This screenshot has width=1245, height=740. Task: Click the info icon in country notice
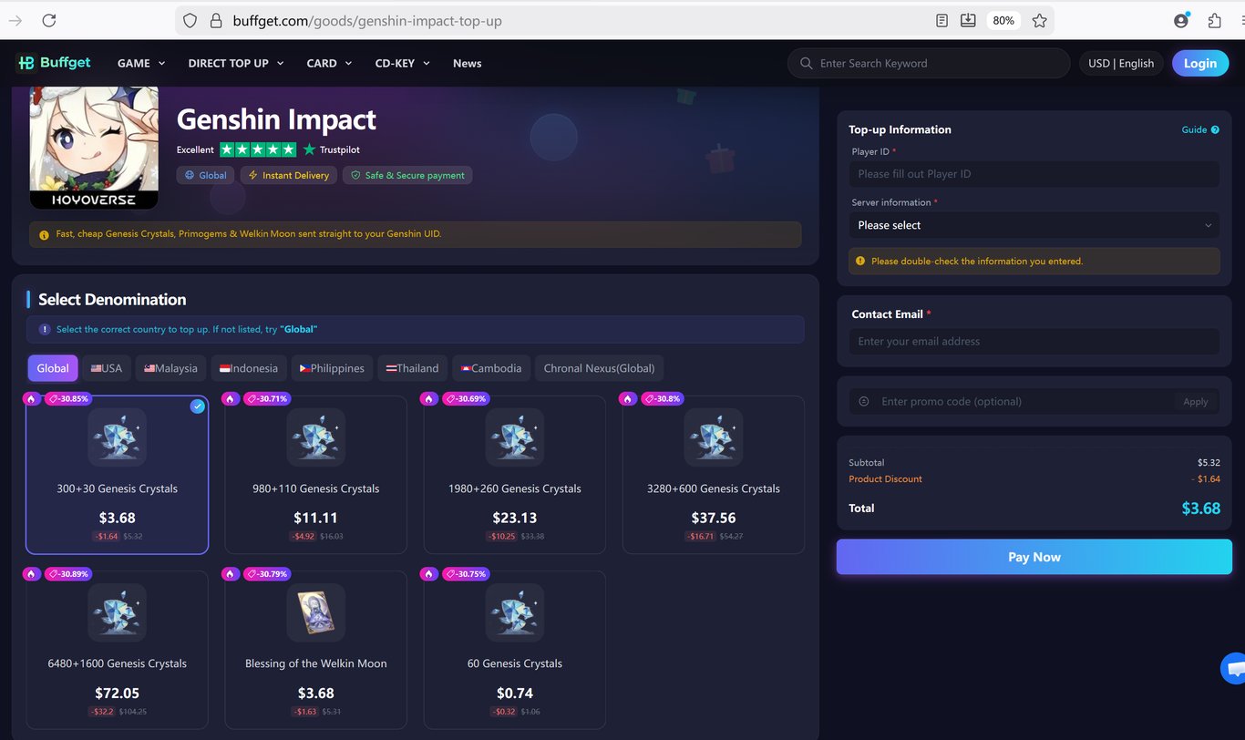pyautogui.click(x=45, y=329)
